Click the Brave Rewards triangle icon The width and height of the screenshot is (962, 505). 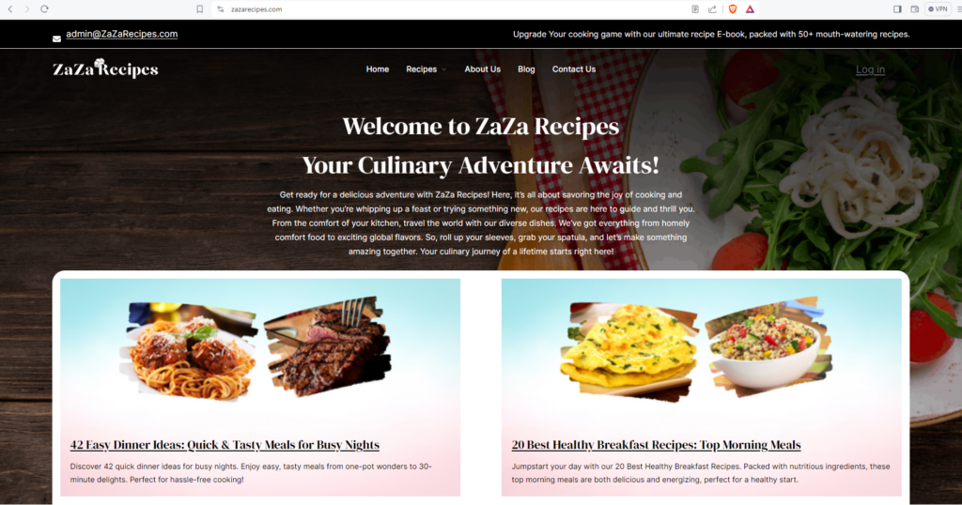(x=750, y=9)
